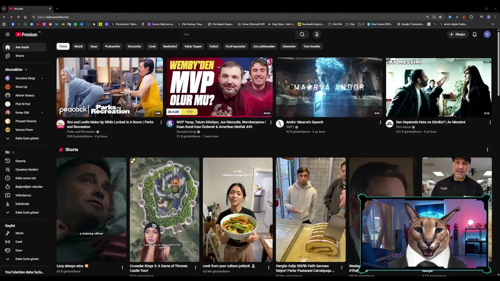Select the Vahşi Yaşam filter chip
500x281 pixels.
click(x=193, y=46)
